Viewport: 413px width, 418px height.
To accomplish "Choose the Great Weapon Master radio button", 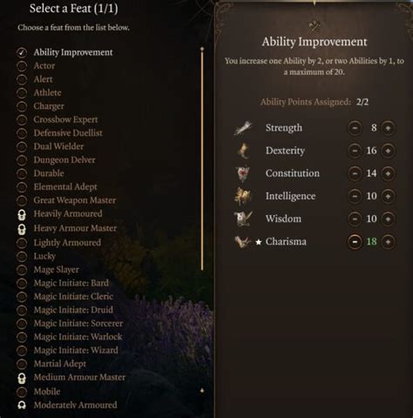I will coord(22,200).
